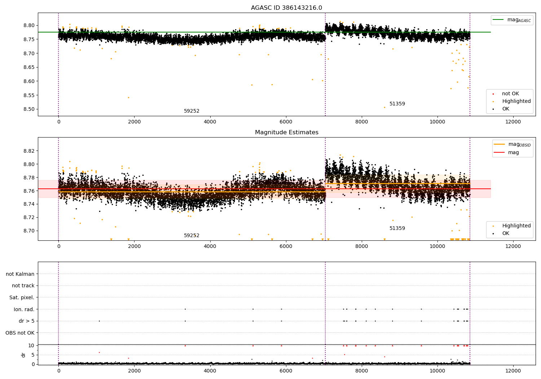Viewport: 541px width, 379px height.
Task: Click 'OK' legend entry in middle plot
Action: tap(506, 234)
